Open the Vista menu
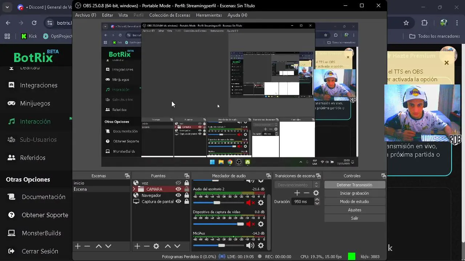 tap(123, 15)
